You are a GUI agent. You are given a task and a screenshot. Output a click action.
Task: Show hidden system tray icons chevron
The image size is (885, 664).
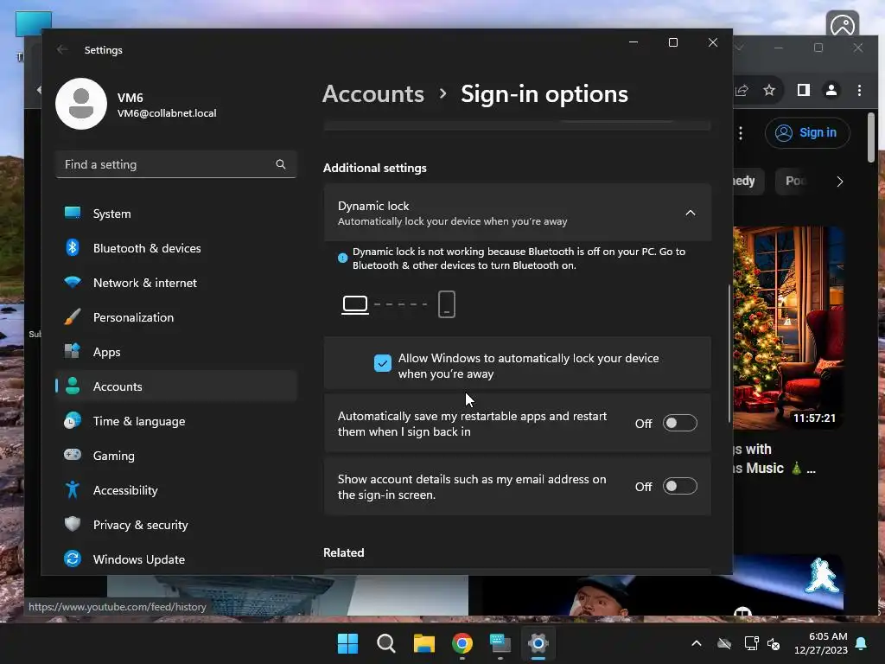[x=697, y=643]
